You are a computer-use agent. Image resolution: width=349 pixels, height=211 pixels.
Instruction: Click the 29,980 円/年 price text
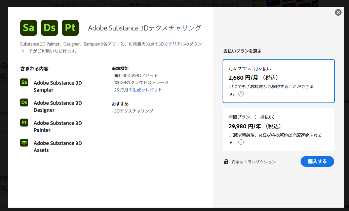pyautogui.click(x=245, y=126)
